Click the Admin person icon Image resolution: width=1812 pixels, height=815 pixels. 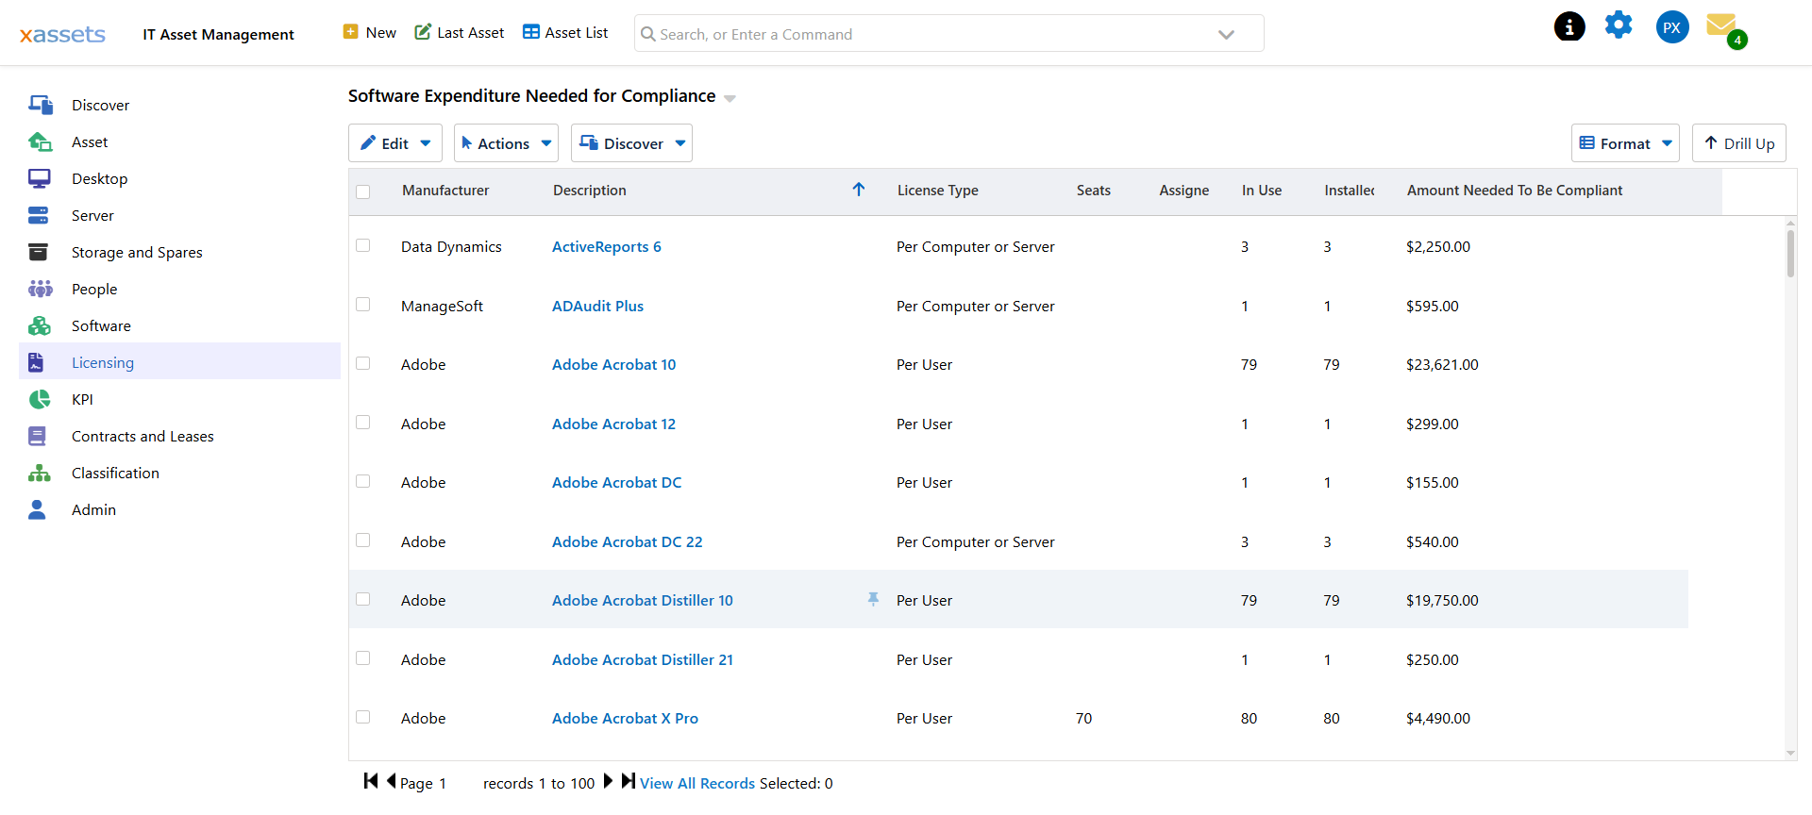(x=37, y=509)
